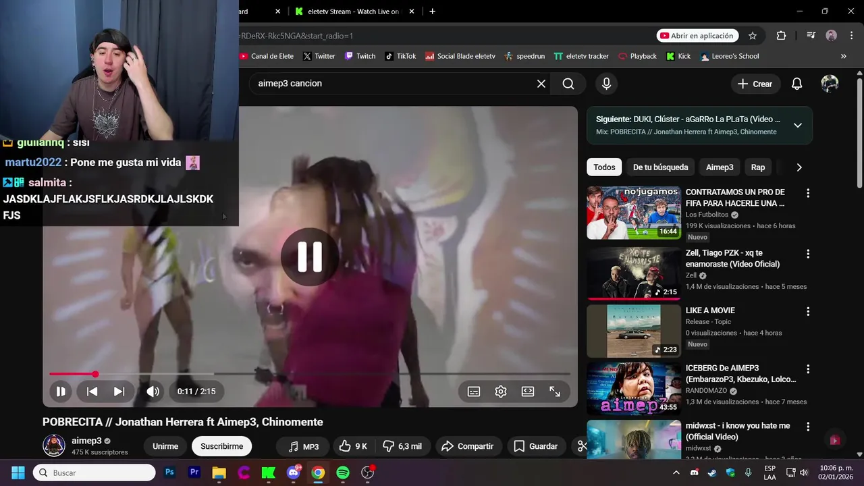Open the ICEBERG De AIMEP3 thumbnail
Image resolution: width=864 pixels, height=486 pixels.
pos(634,388)
